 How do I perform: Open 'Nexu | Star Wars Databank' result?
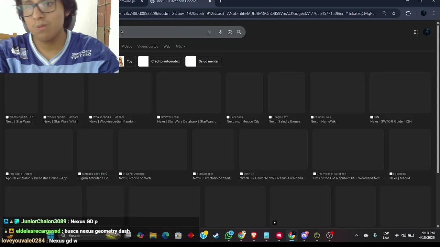point(188,121)
